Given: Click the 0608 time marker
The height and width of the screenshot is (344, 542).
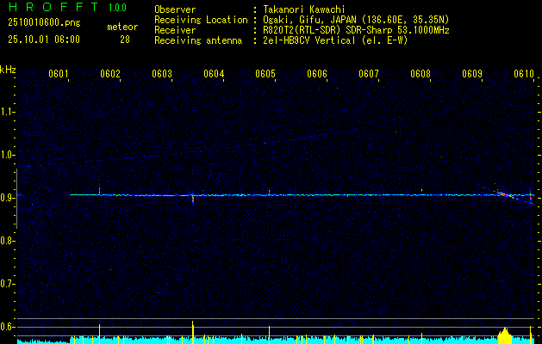Looking at the screenshot, I should (421, 74).
